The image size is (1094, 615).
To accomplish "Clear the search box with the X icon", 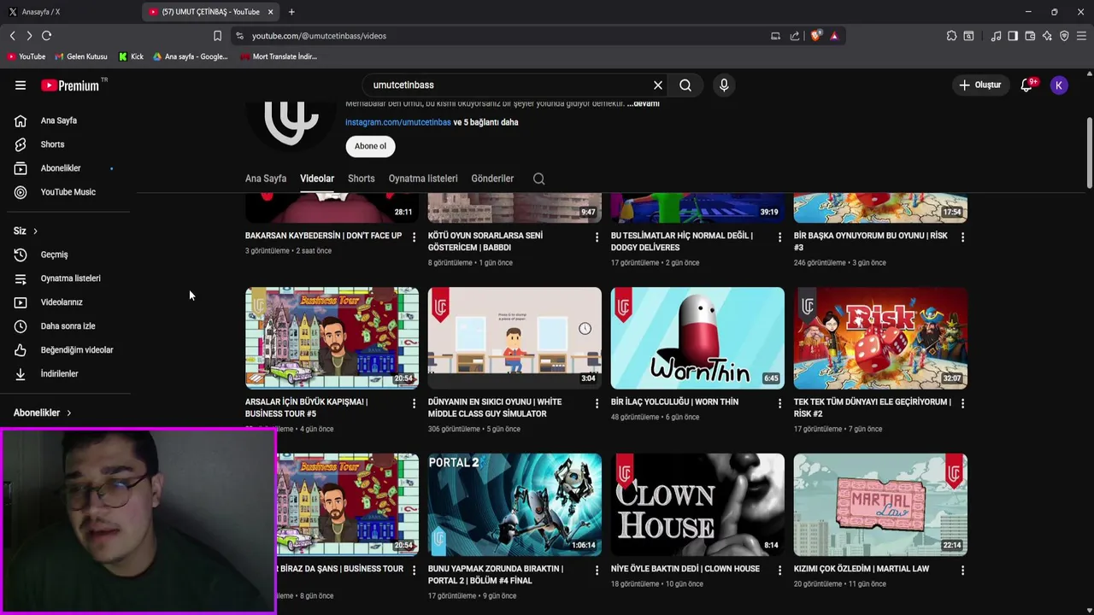I will (658, 85).
